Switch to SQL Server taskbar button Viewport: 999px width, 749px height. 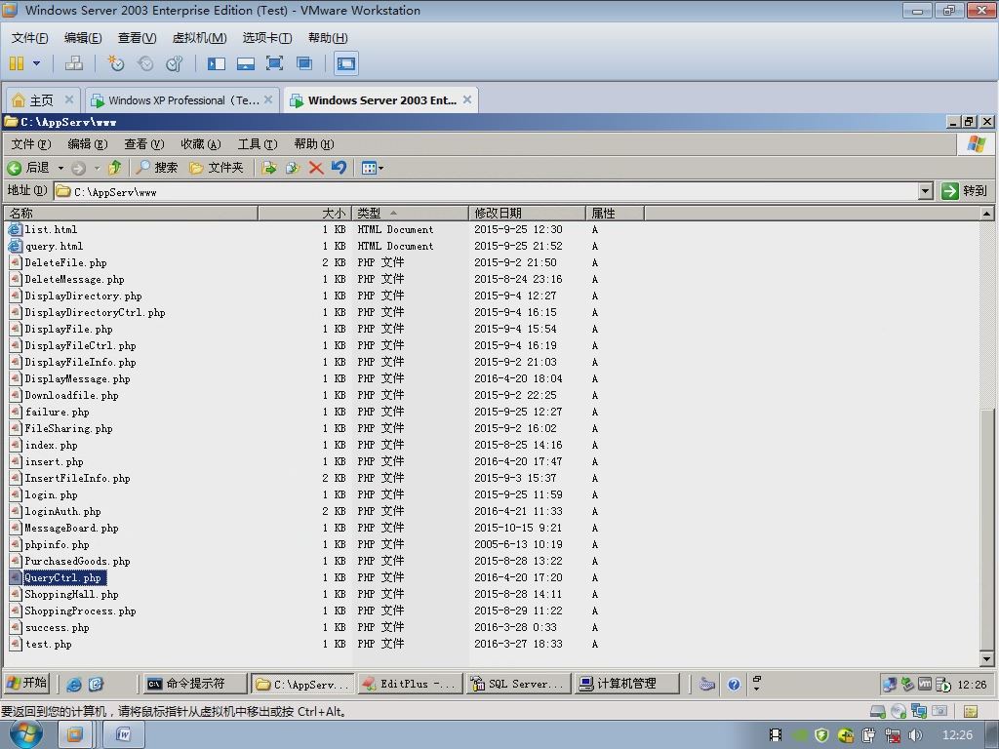click(x=518, y=684)
